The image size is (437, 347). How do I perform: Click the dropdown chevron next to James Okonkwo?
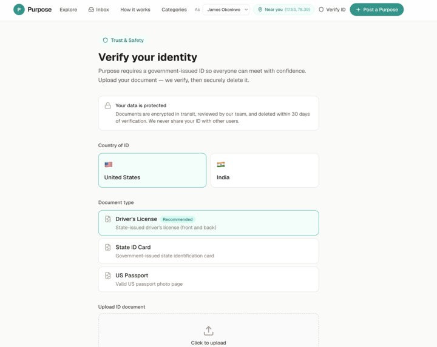[x=246, y=10]
